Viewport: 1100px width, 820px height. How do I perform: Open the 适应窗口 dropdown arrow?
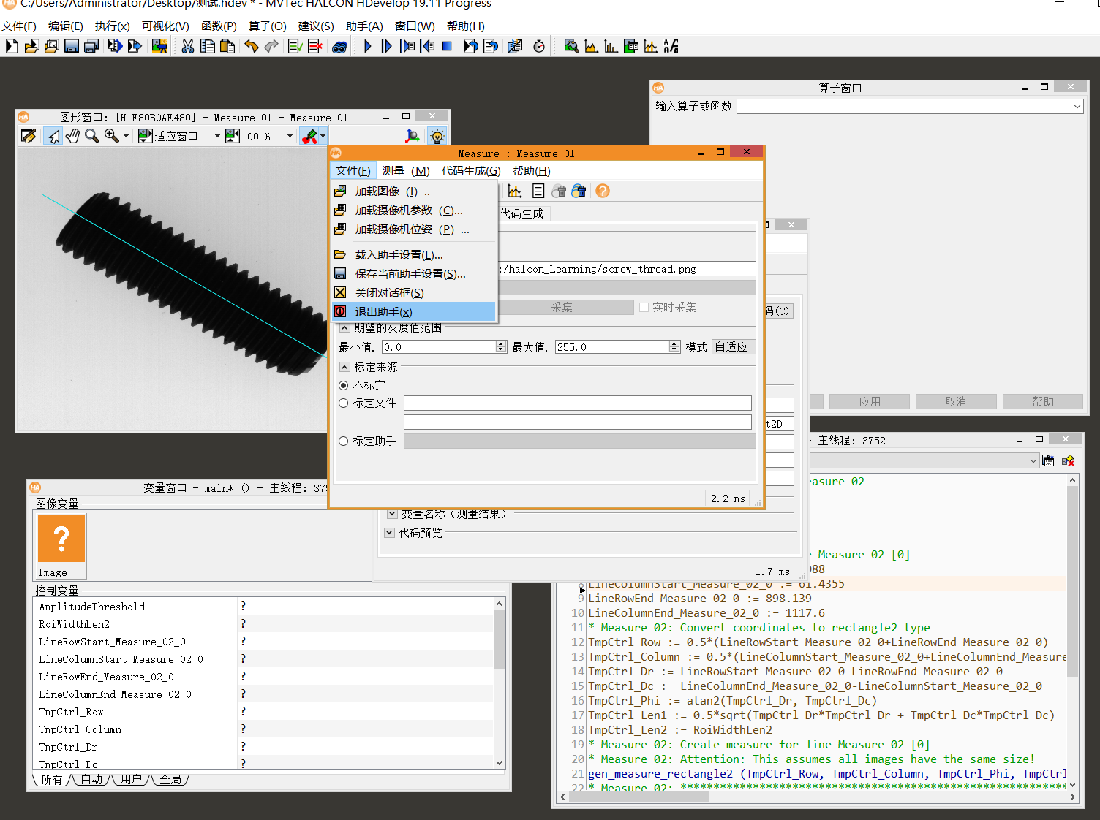click(x=217, y=136)
